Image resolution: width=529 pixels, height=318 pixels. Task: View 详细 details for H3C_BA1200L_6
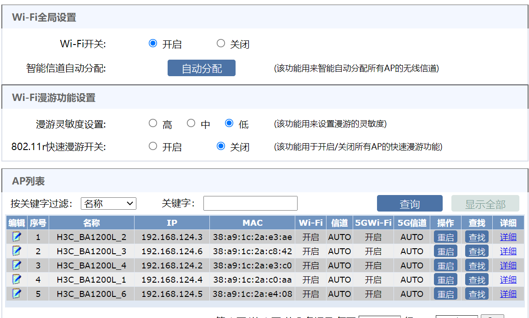[x=508, y=294]
